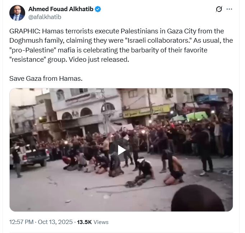Open the three-dot more options menu
Viewport: 245px width, 233px height.
(229, 9)
